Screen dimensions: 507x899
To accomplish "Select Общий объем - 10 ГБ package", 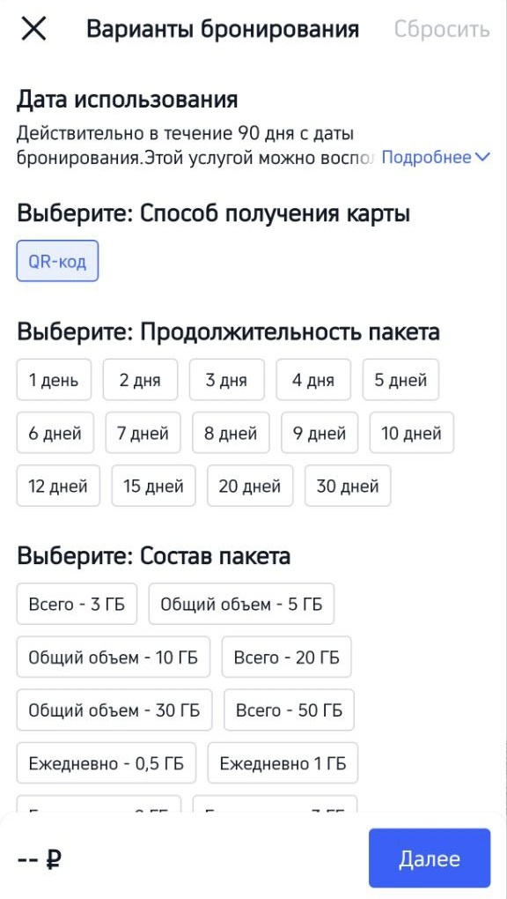I will 114,657.
